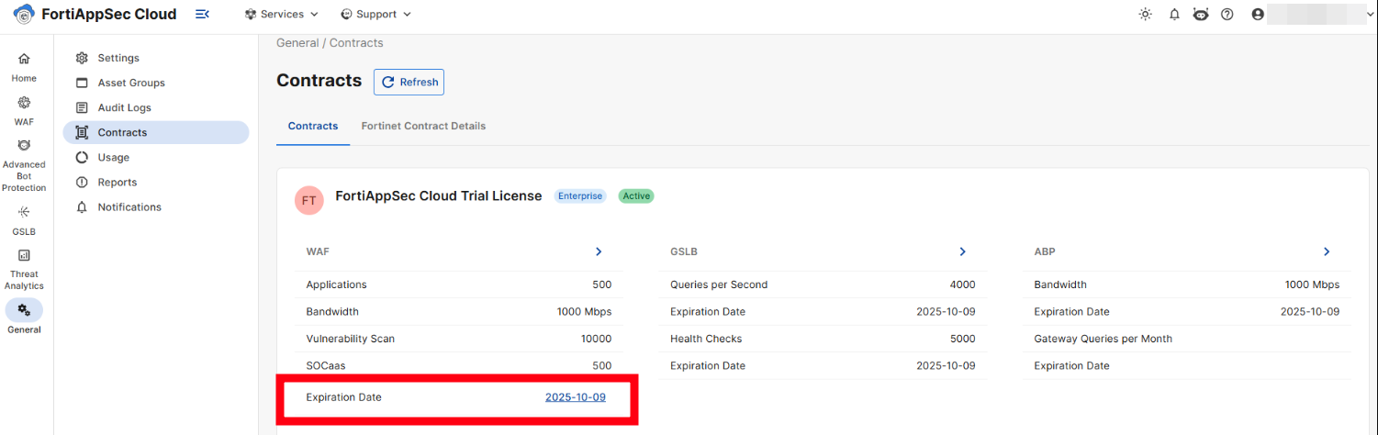Image resolution: width=1378 pixels, height=435 pixels.
Task: Open the help question mark icon
Action: (x=1227, y=14)
